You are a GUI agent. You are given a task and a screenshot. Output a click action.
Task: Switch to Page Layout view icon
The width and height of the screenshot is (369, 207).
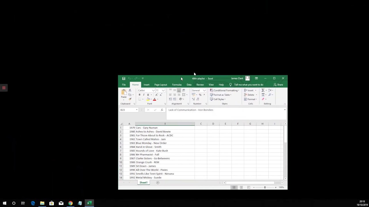(x=241, y=187)
